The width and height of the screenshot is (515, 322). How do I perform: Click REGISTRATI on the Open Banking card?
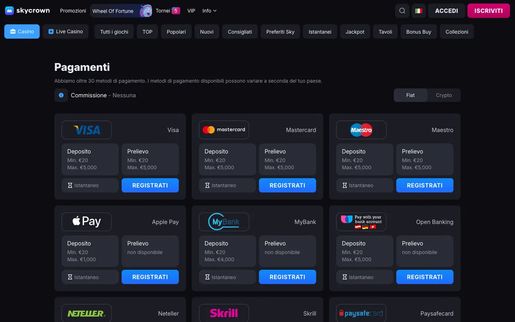click(425, 277)
